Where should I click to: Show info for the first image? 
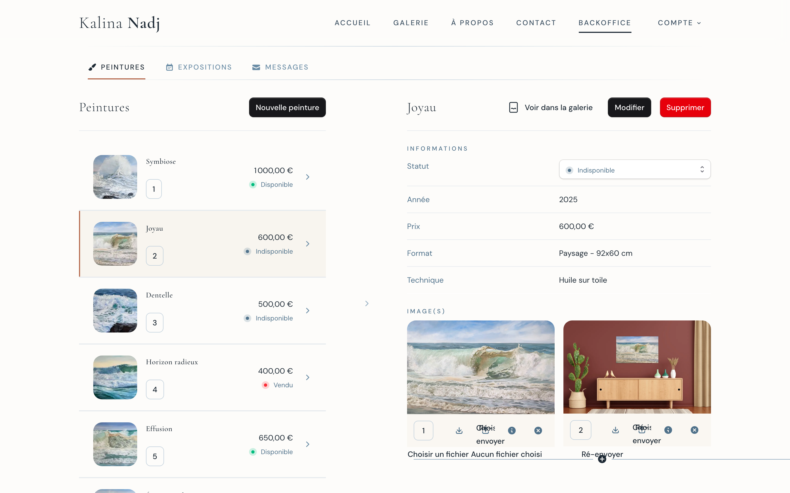[512, 430]
